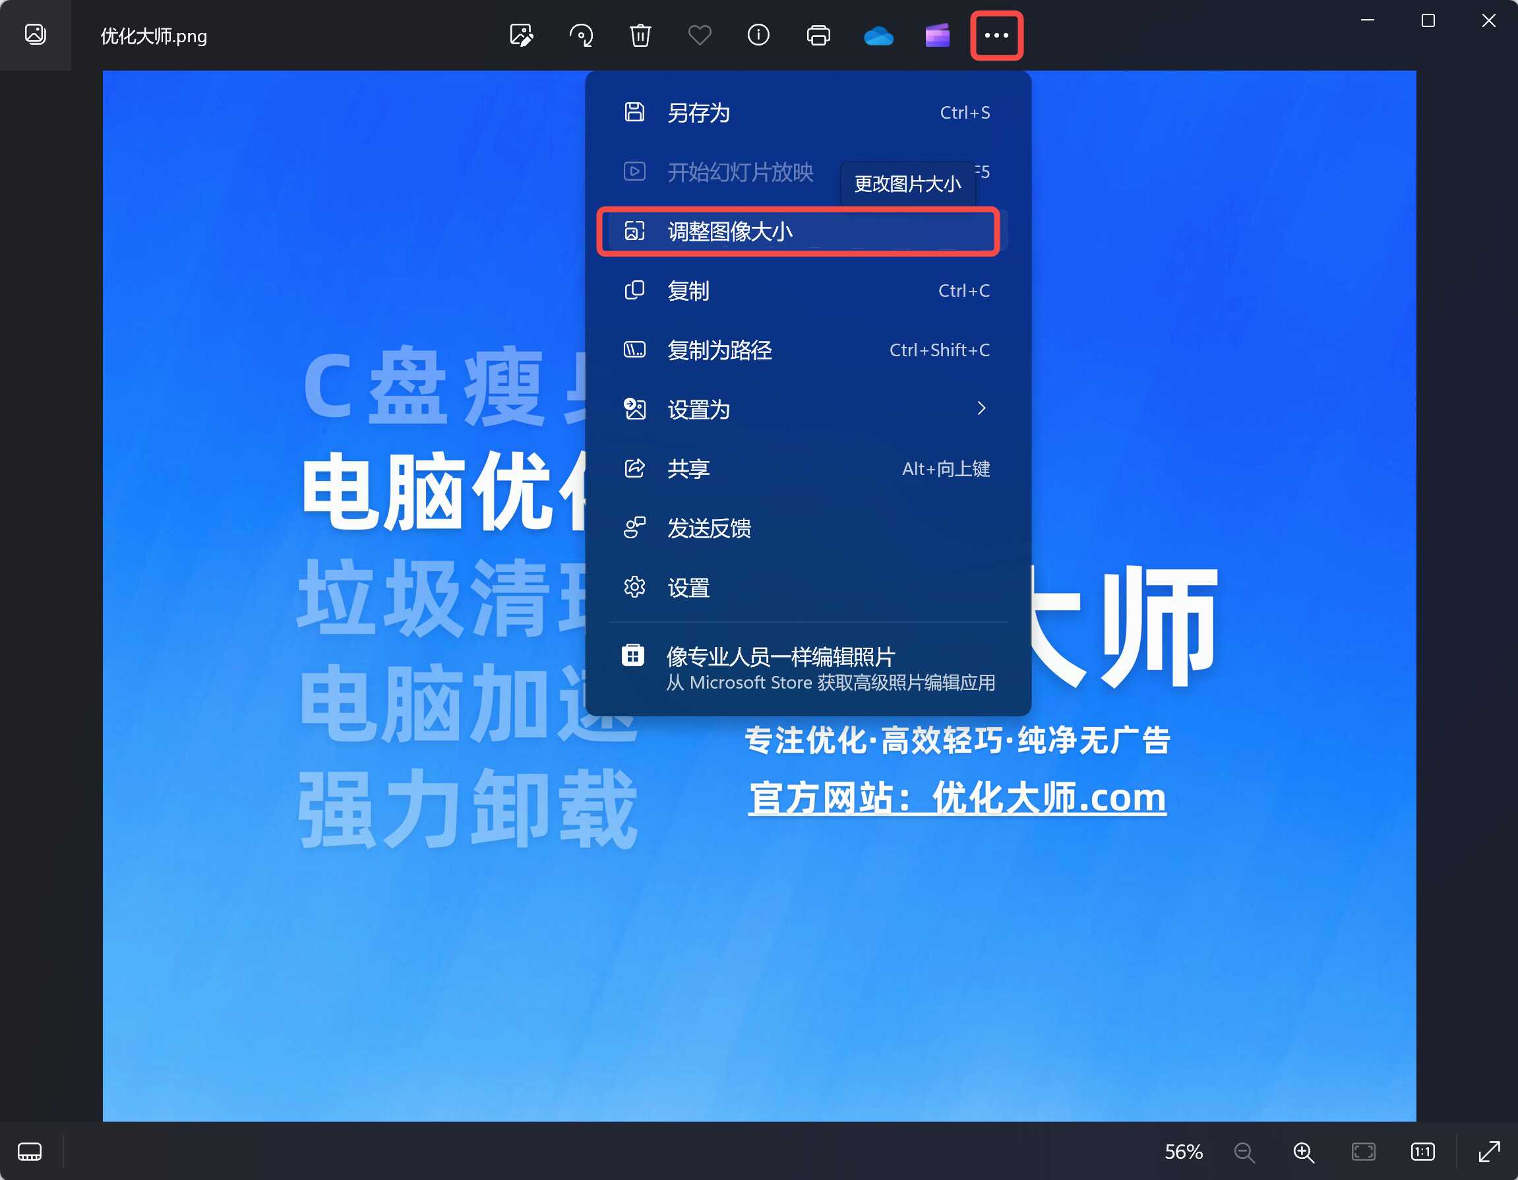Choose 复制 (Copy) from the menu
This screenshot has height=1180, width=1518.
[x=808, y=291]
